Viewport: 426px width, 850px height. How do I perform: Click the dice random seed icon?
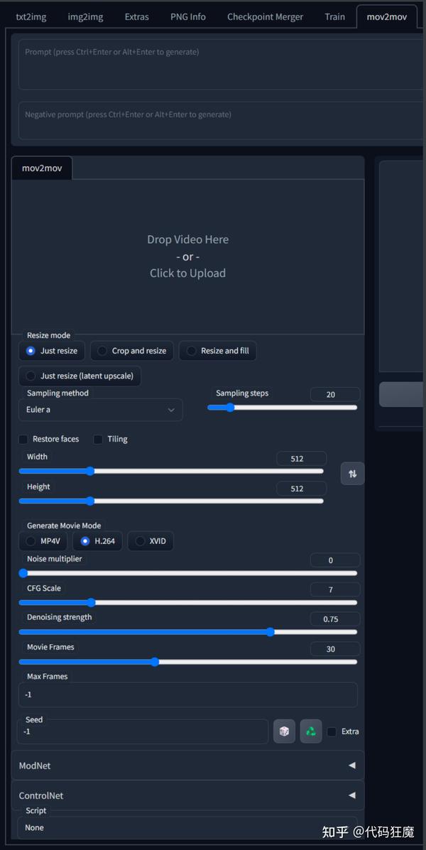pyautogui.click(x=284, y=731)
